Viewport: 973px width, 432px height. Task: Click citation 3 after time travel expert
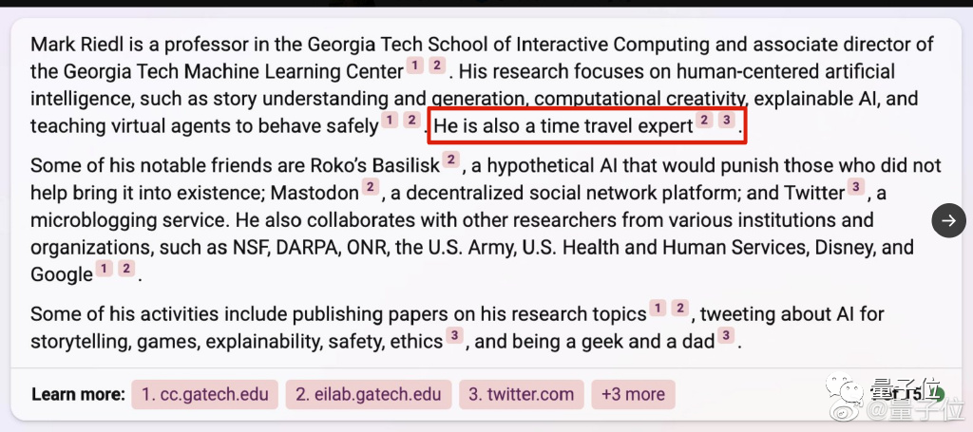click(x=727, y=120)
